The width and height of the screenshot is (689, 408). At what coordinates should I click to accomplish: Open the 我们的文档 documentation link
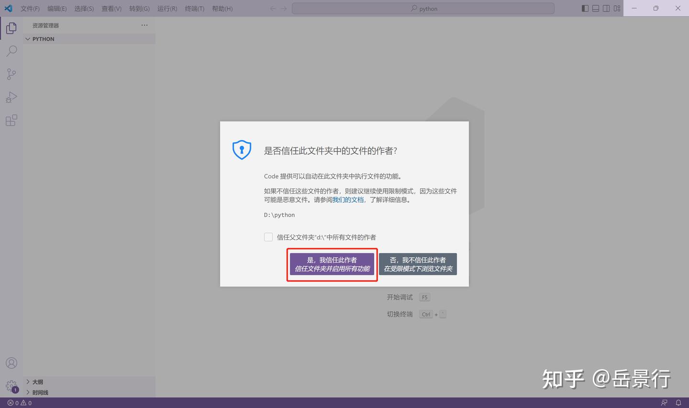pos(348,199)
